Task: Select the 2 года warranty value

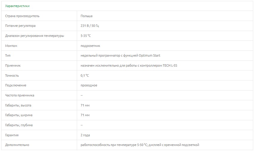Action: (85, 135)
